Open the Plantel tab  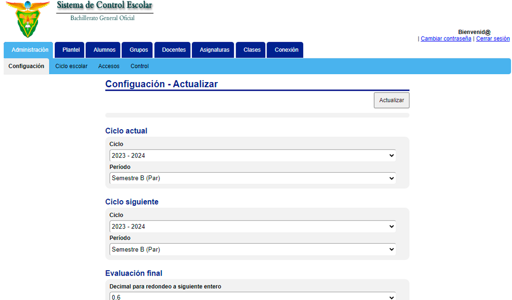(70, 50)
